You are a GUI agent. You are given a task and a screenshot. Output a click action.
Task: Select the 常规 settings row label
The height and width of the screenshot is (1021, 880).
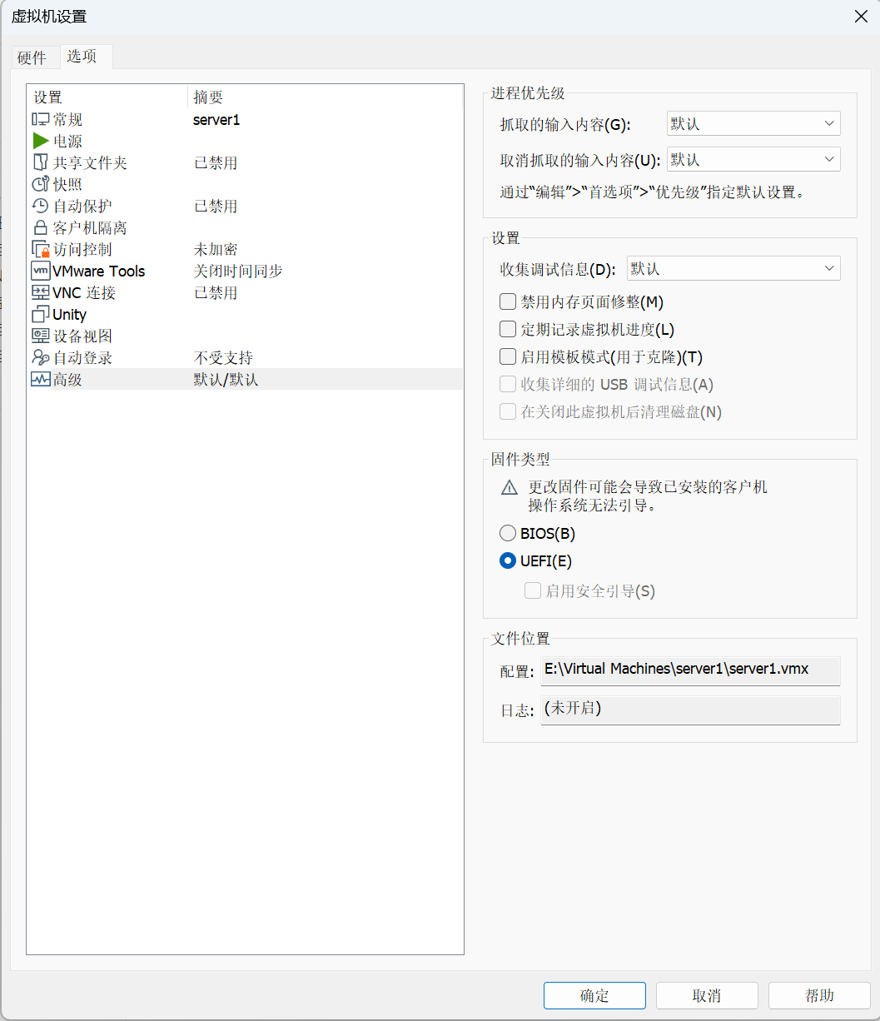pyautogui.click(x=68, y=120)
